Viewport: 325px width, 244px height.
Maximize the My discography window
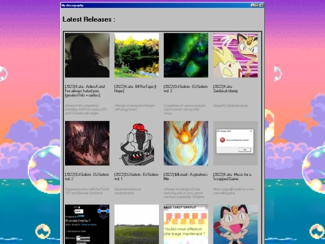click(257, 5)
